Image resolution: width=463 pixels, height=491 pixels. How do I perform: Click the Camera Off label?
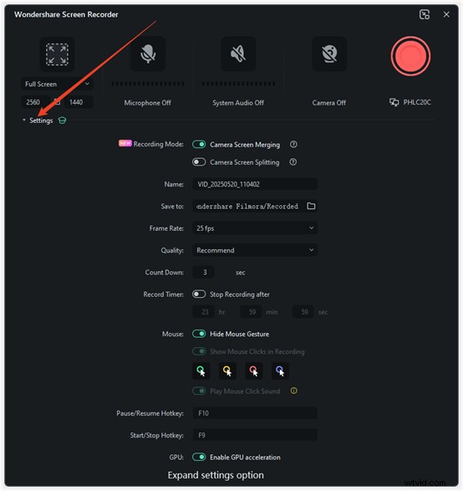coord(328,103)
